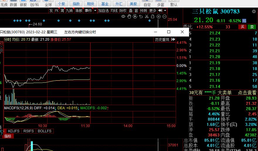Open the 全球 toolbar item
This screenshot has width=258, height=151.
coord(48,4)
